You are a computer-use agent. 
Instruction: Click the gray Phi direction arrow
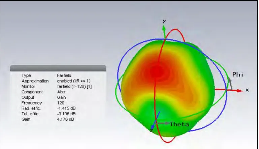click(230, 84)
